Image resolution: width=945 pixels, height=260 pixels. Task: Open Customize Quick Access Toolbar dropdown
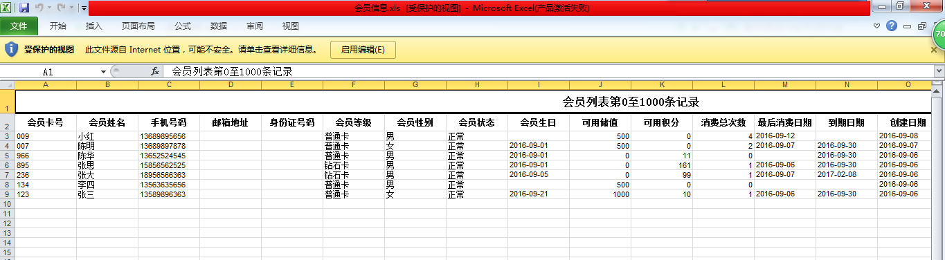(84, 8)
